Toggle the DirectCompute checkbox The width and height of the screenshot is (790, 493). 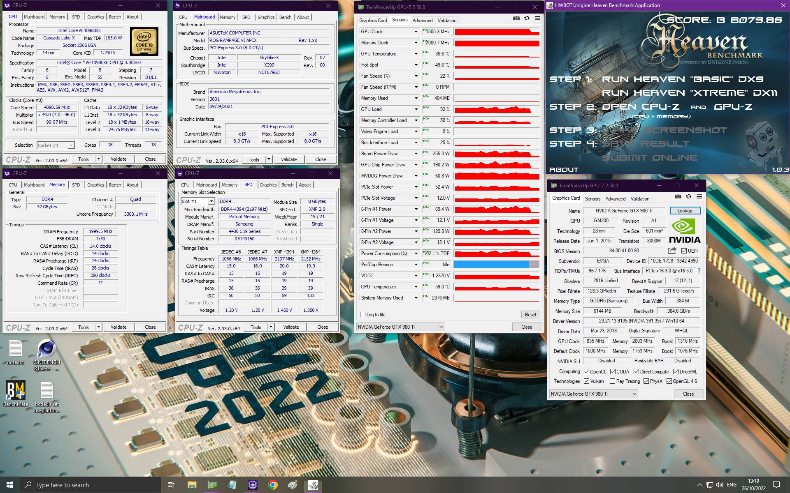[x=636, y=371]
